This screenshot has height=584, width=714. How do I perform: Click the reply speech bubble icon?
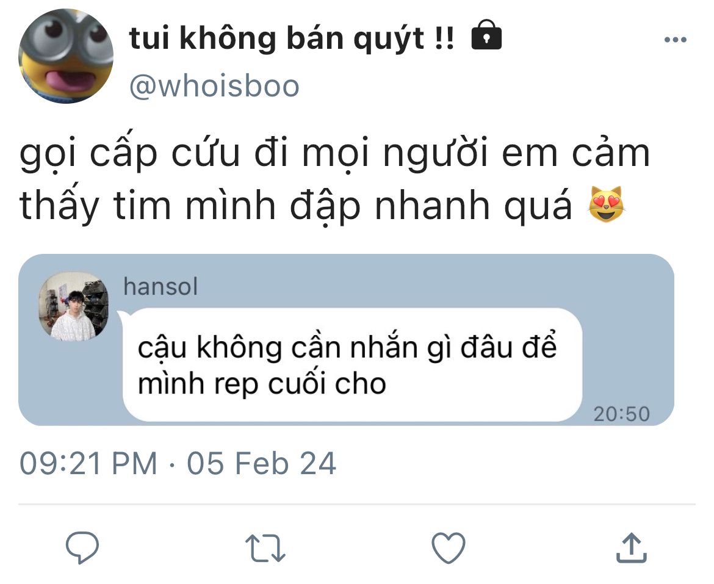(82, 547)
